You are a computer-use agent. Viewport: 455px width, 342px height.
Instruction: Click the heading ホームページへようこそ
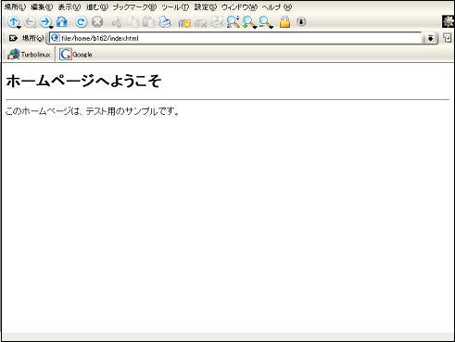point(83,81)
